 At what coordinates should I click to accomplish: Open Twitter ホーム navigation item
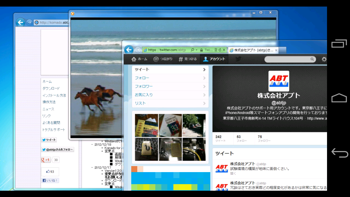coord(139,59)
